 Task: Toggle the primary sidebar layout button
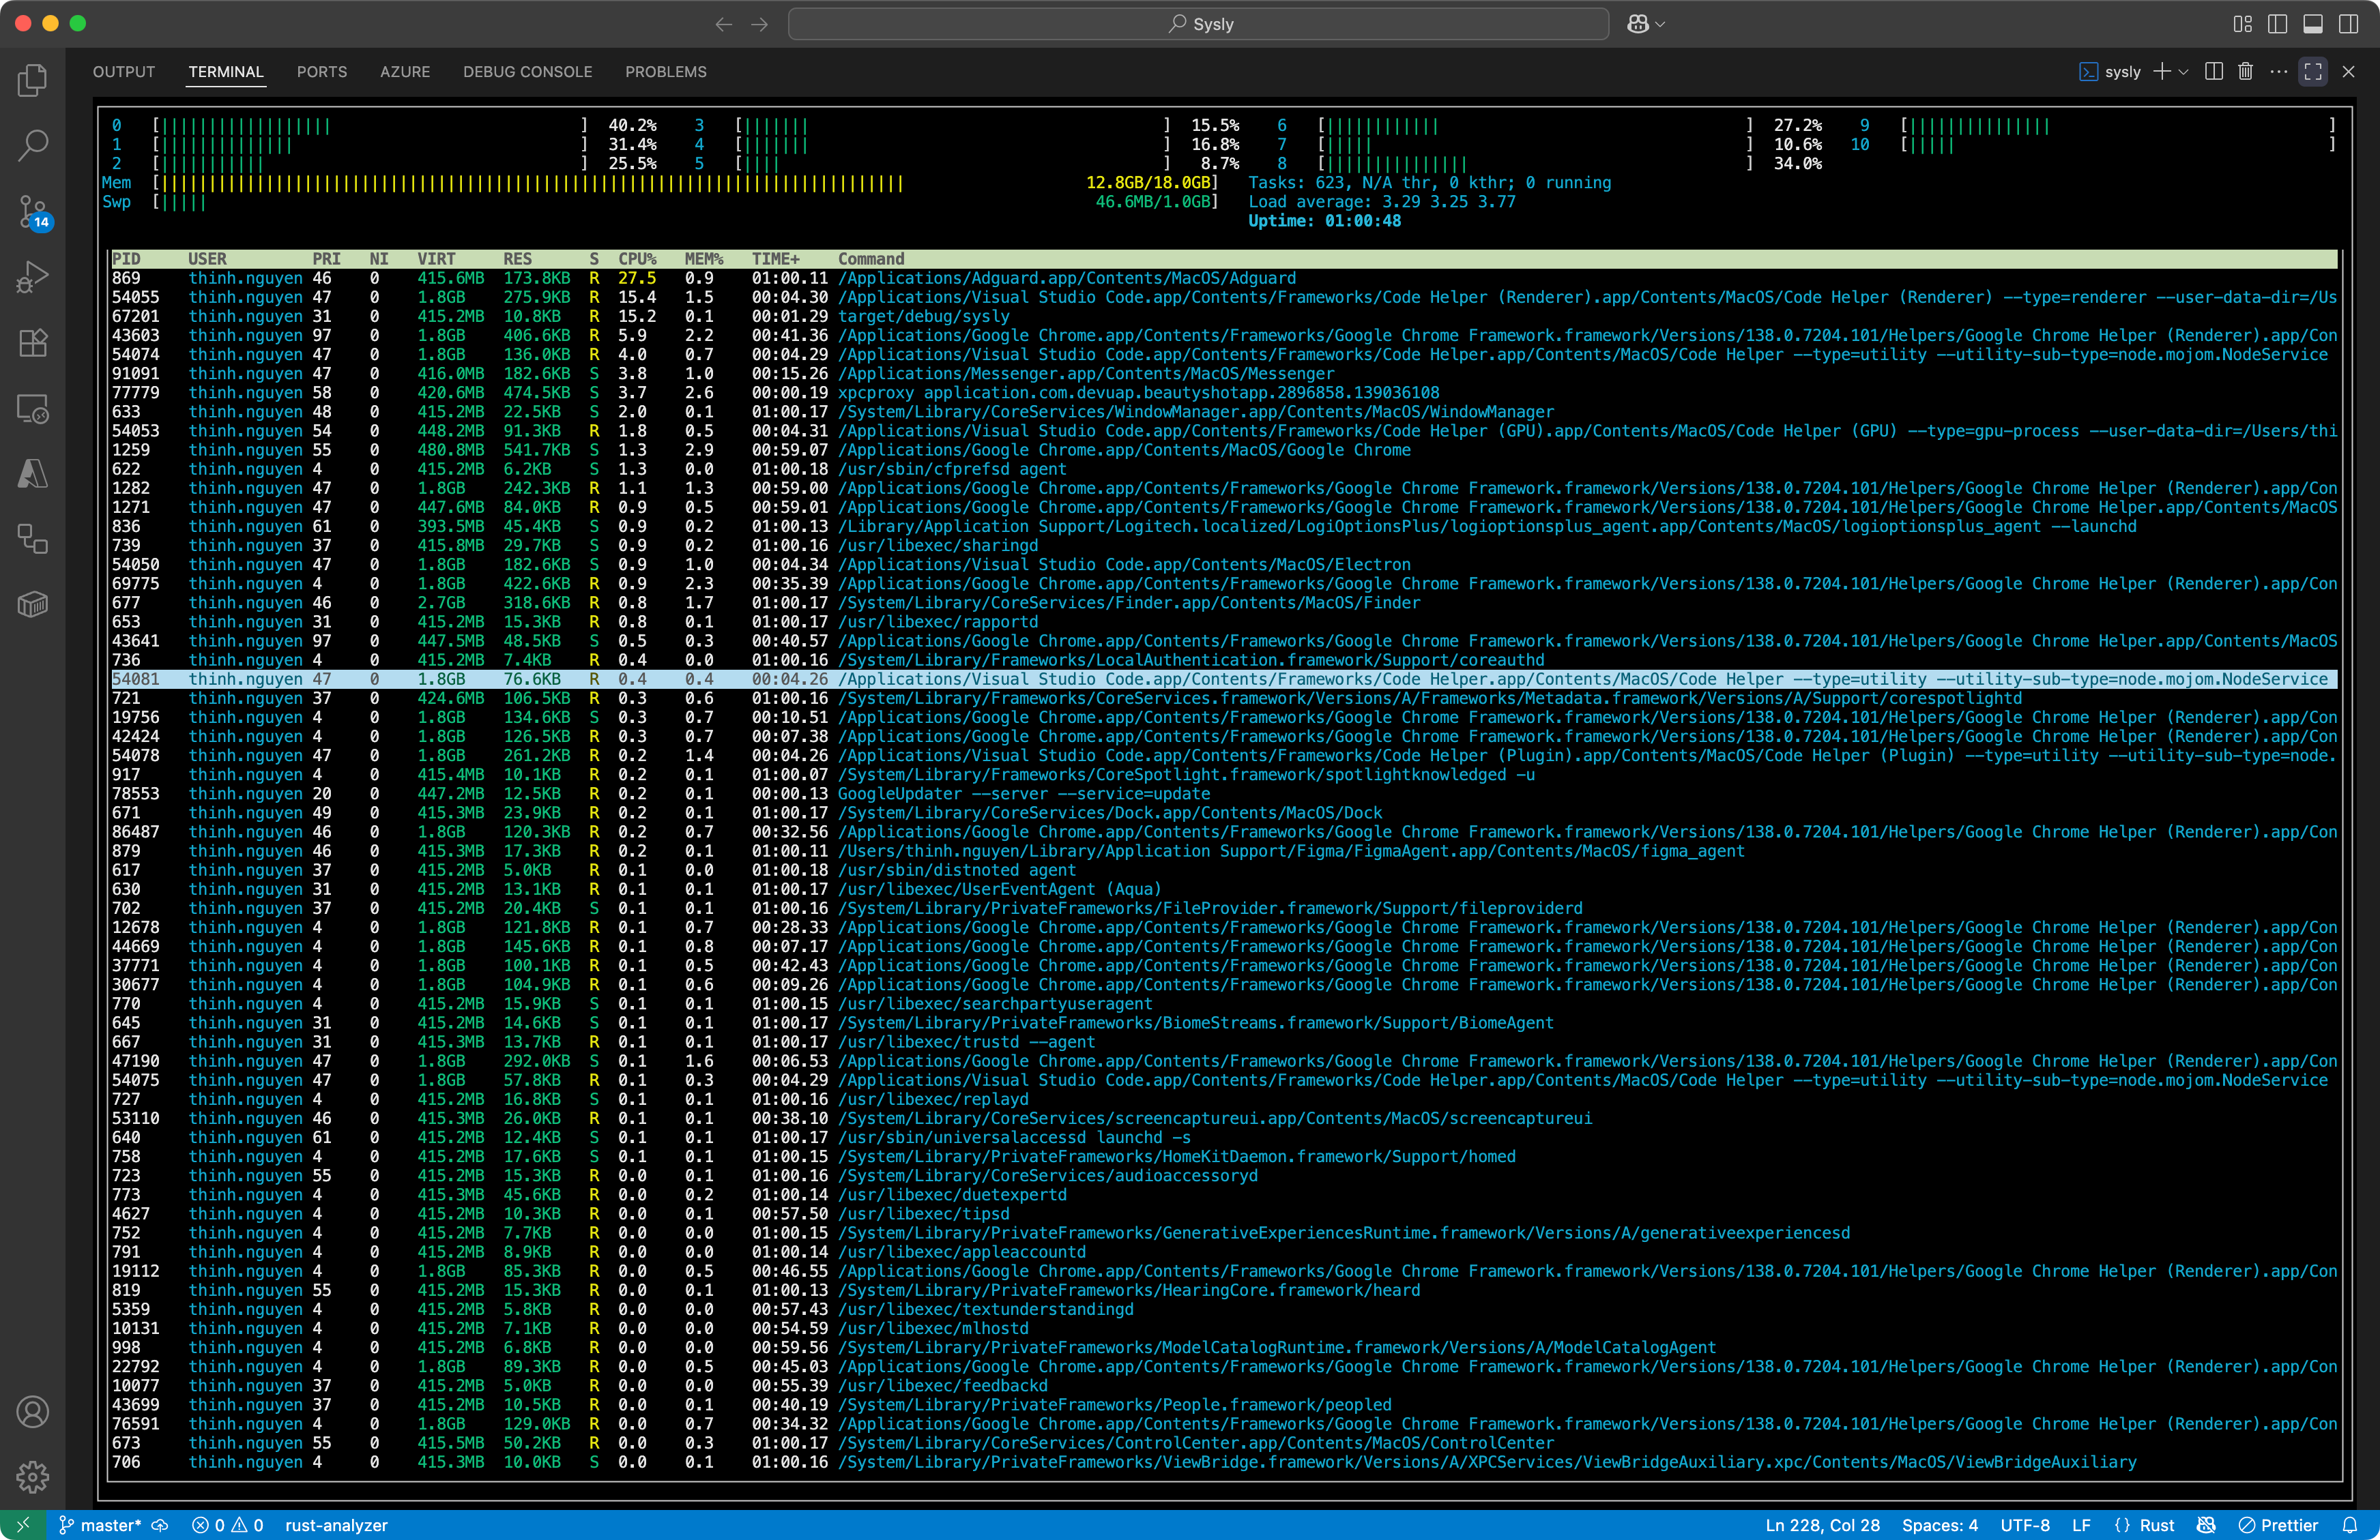[2277, 24]
